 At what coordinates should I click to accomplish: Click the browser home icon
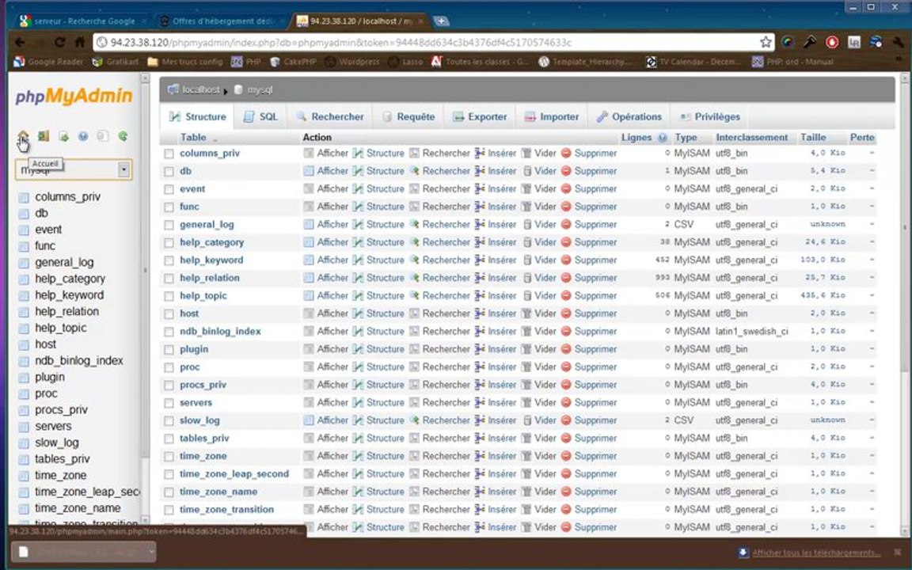coord(80,43)
